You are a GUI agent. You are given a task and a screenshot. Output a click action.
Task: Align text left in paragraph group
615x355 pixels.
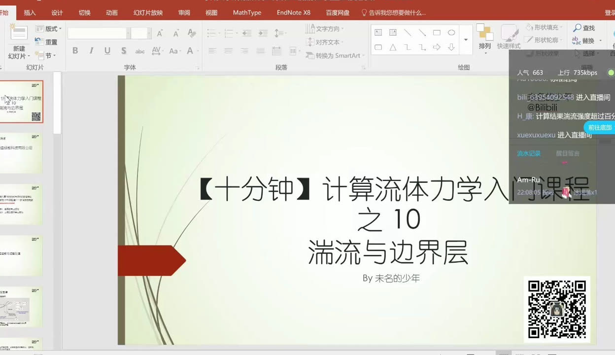tap(212, 51)
